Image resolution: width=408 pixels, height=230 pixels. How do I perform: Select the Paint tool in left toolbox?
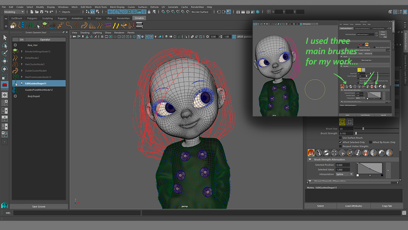click(x=5, y=53)
